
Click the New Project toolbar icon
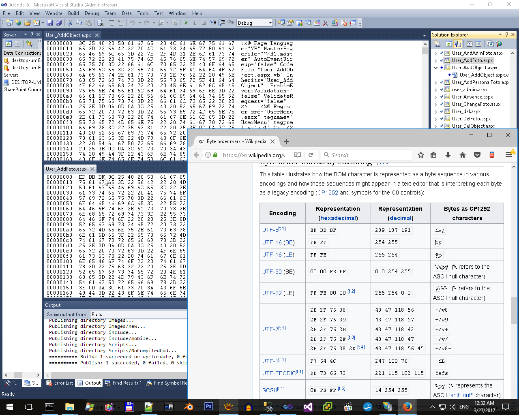[9, 23]
